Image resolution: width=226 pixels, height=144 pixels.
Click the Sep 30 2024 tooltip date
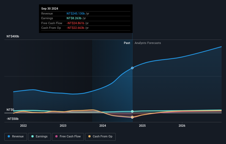point(50,9)
